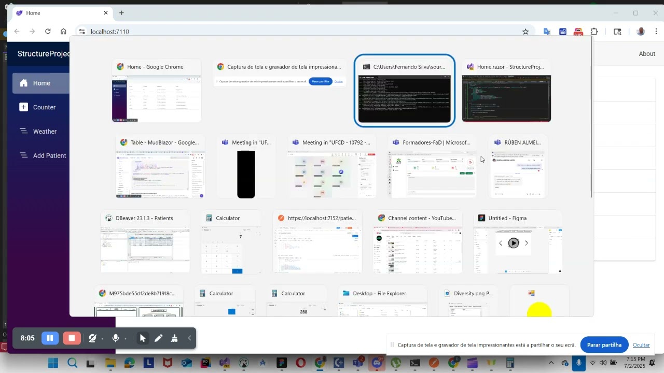
Task: Click the screen recorder extension icon showing 8:05
Action: point(578,32)
